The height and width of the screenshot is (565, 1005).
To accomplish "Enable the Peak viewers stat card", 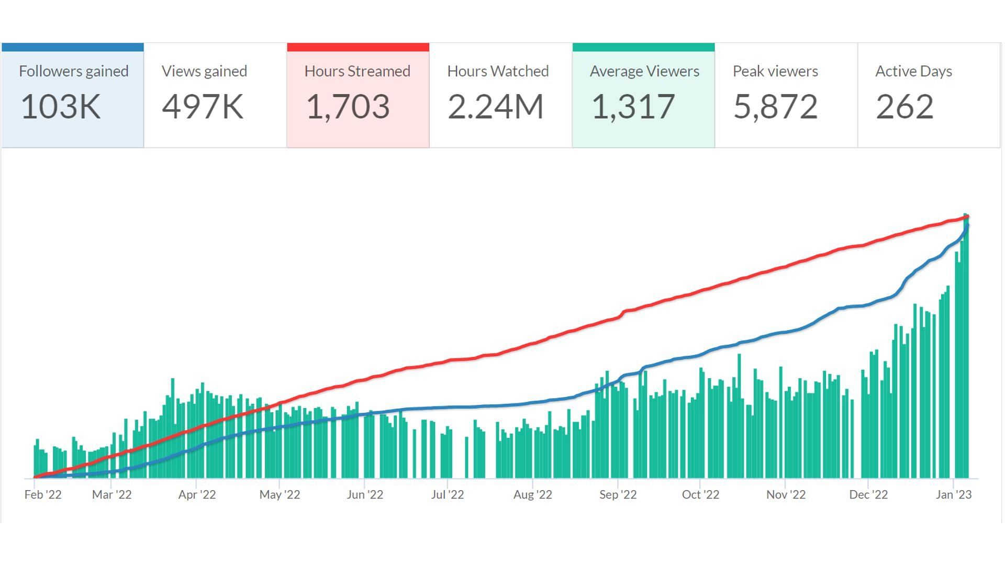I will tap(786, 95).
